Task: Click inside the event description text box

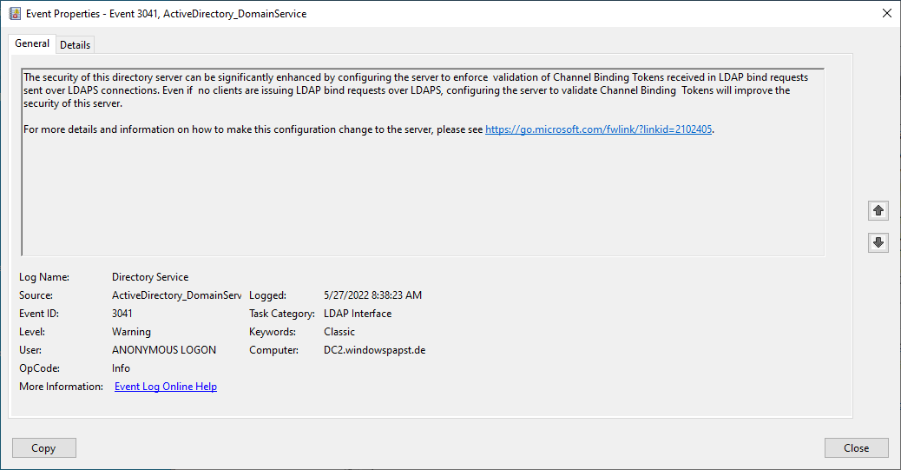Action: tap(422, 200)
